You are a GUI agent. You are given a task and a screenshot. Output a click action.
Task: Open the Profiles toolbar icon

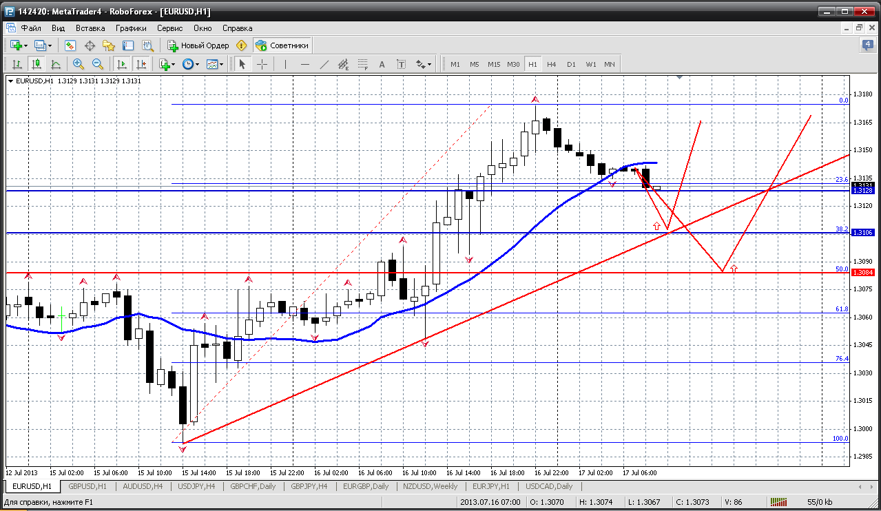[41, 45]
